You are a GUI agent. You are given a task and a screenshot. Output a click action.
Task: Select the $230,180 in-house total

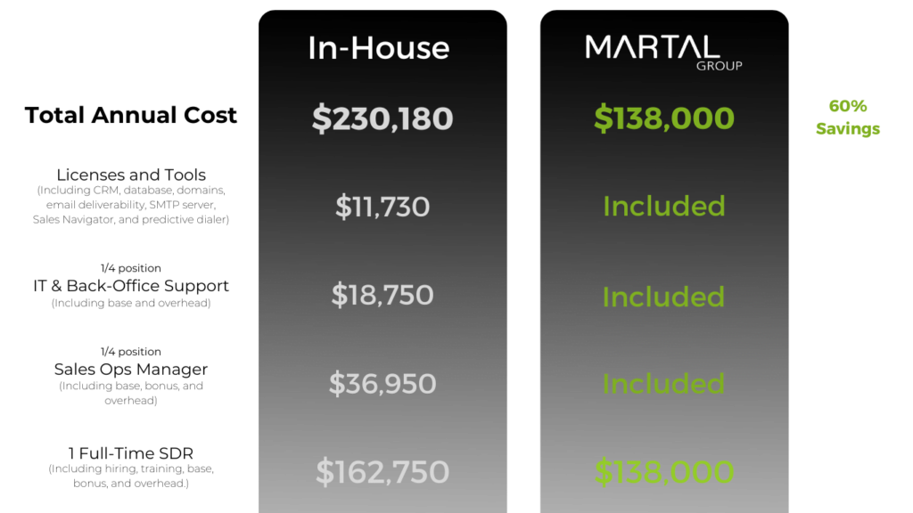click(382, 118)
